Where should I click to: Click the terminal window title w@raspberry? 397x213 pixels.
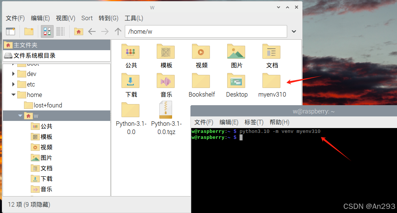[x=313, y=112]
